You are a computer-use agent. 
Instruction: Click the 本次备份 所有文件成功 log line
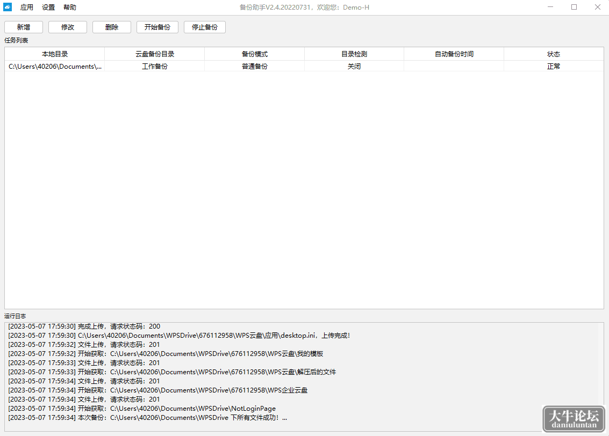click(x=148, y=418)
